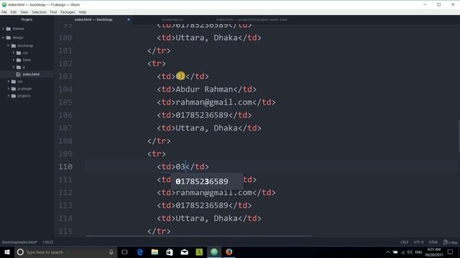The image size is (460, 258).
Task: Click the bootstrap/index.html path in status bar
Action: click(x=19, y=242)
